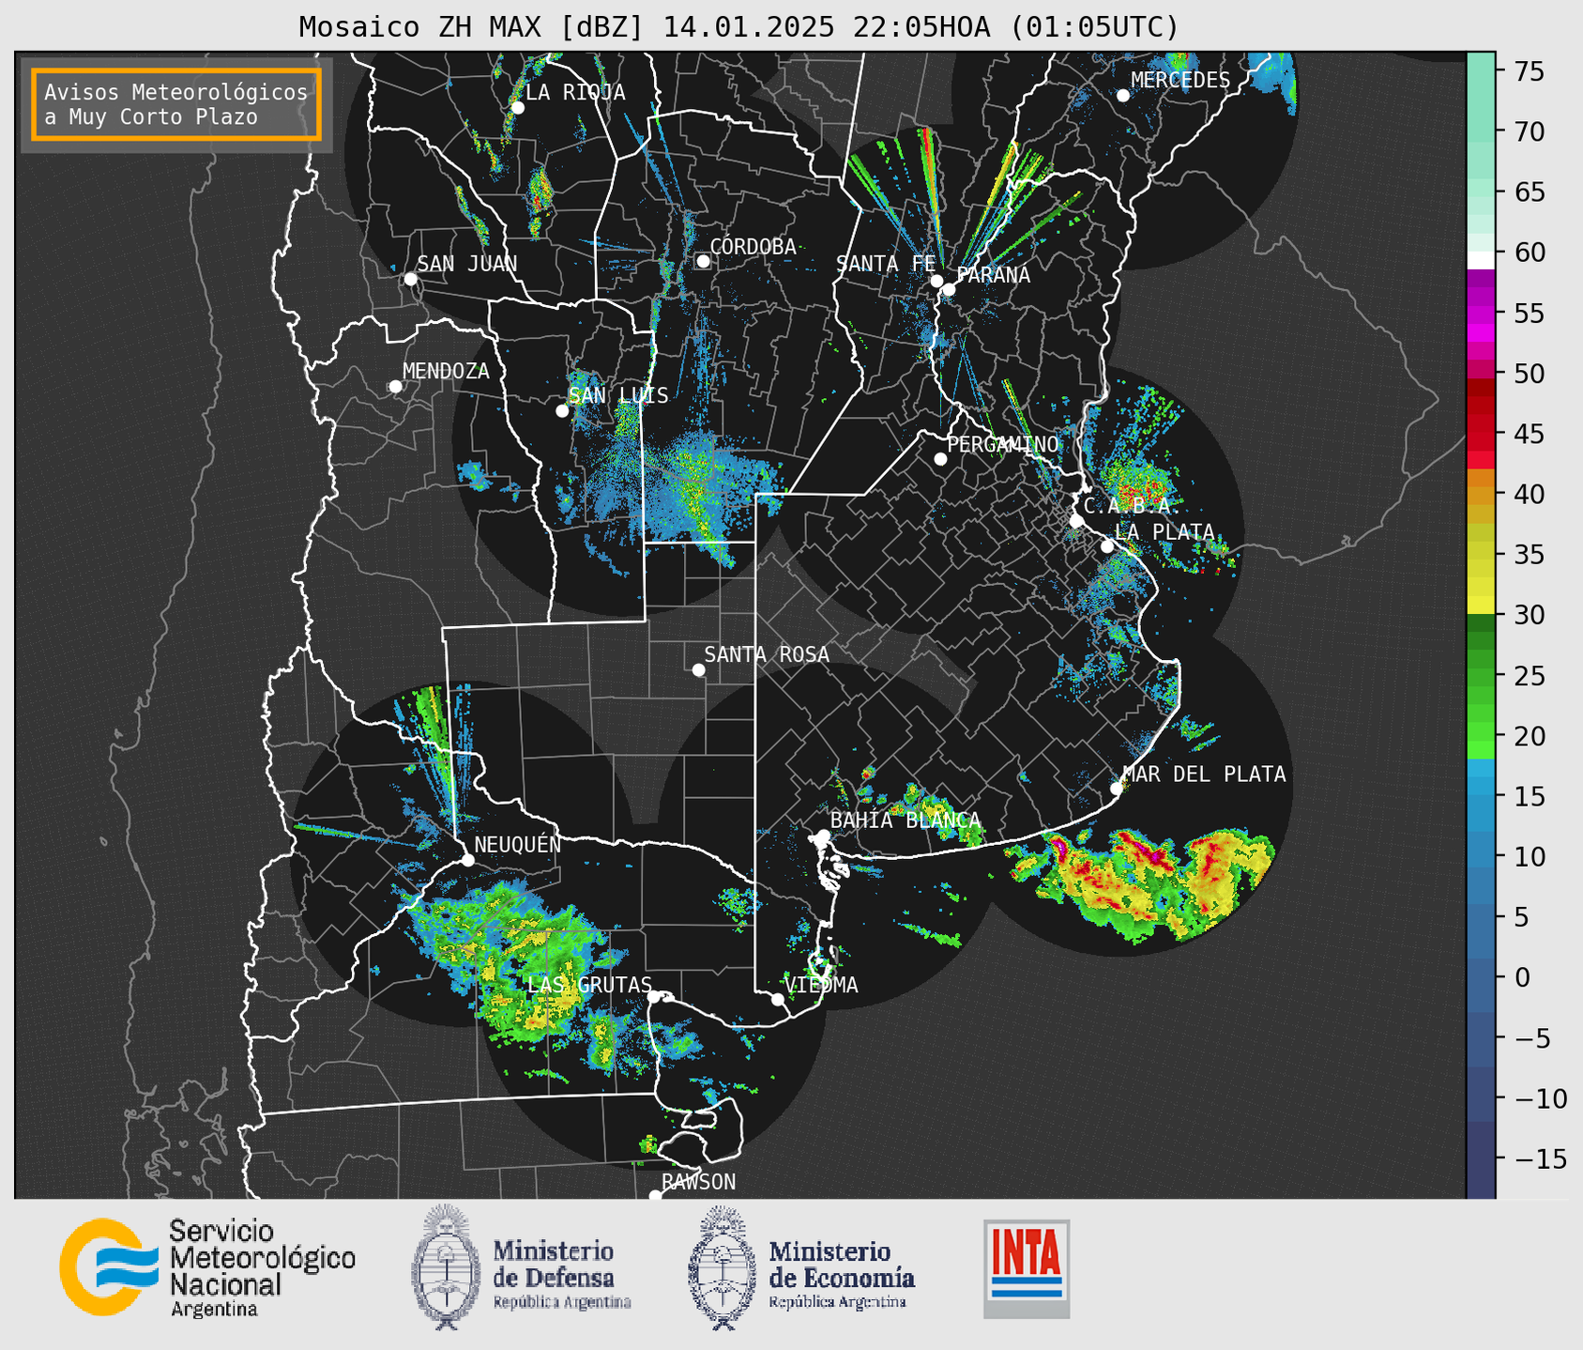Click the LAS GRUTAS city marker dot
The height and width of the screenshot is (1350, 1583).
coord(654,997)
